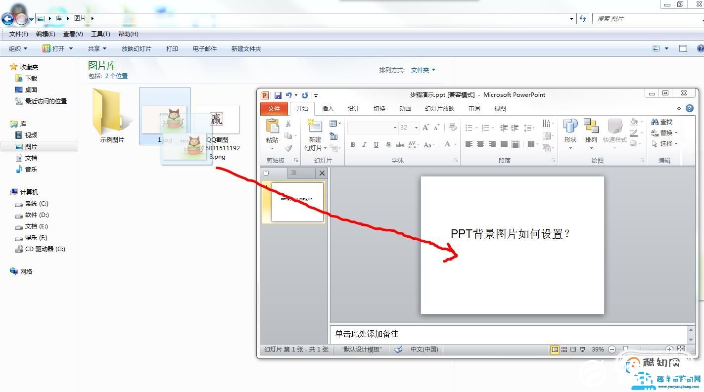
Task: Click the Cut scissors icon
Action: tap(288, 123)
